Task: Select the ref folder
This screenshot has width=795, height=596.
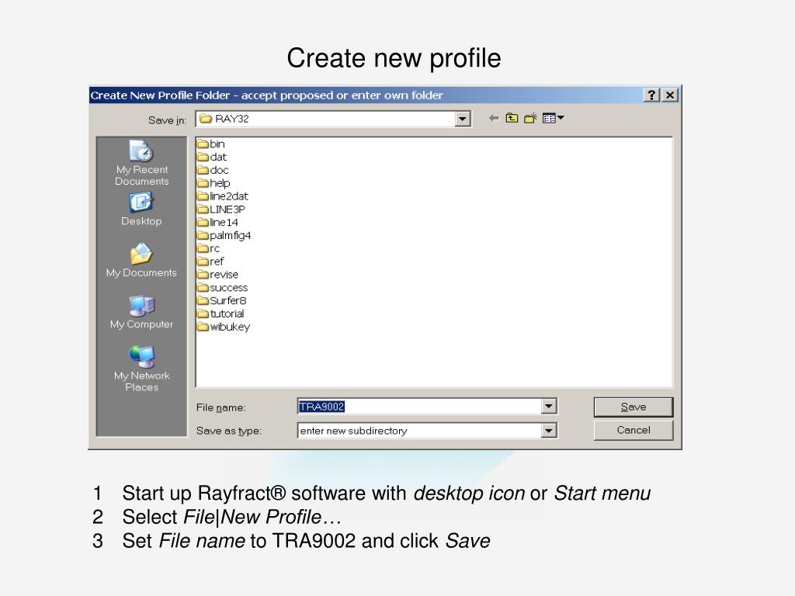Action: (210, 262)
